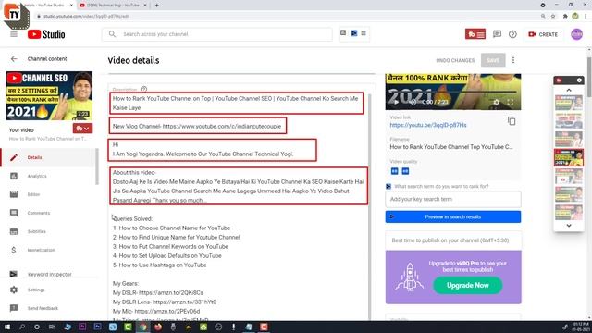Click the description text 'New Vlog Channel' line
The width and height of the screenshot is (592, 333).
[197, 126]
